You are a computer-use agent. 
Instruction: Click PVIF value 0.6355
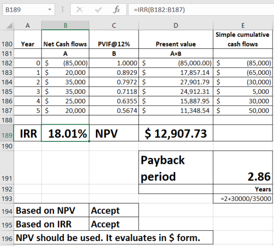coord(114,101)
